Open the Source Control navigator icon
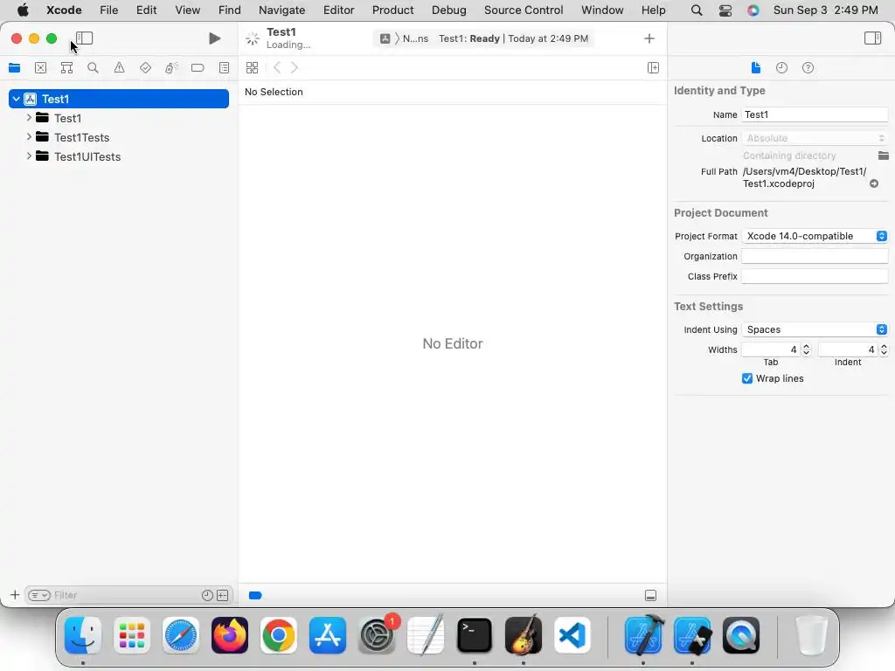 point(40,68)
